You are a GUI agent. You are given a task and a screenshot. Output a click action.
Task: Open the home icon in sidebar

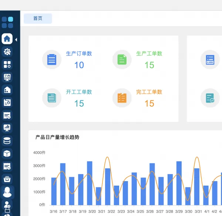[7, 39]
